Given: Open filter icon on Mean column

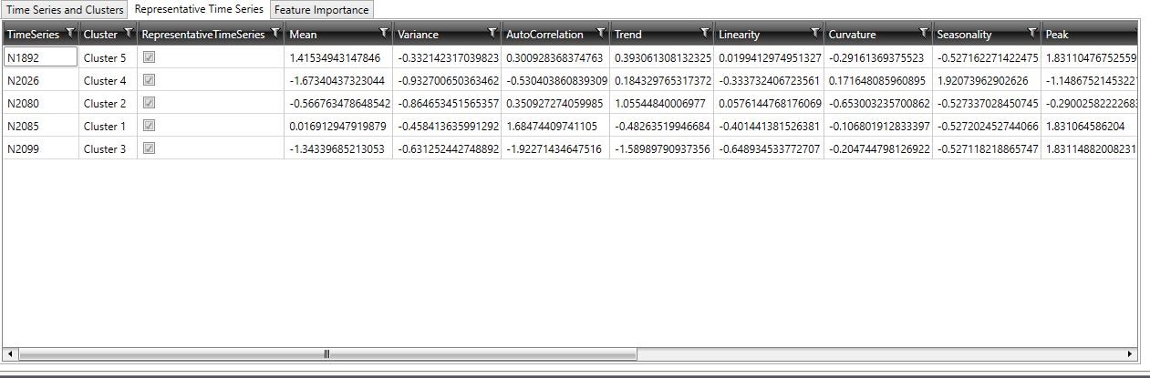Looking at the screenshot, I should (x=384, y=34).
